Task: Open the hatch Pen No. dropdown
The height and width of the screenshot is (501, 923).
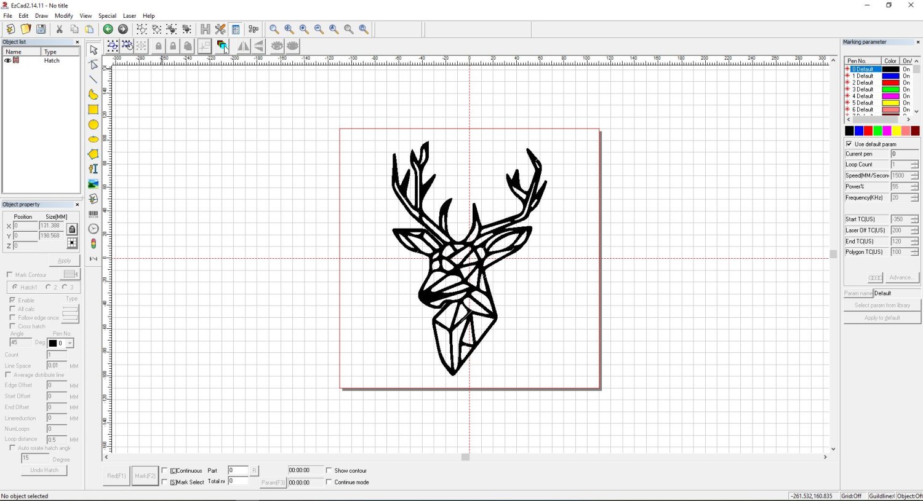Action: (70, 343)
